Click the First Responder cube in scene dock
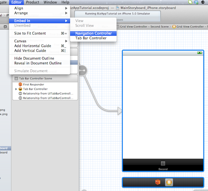The width and height of the screenshot is (208, 191). click(158, 182)
